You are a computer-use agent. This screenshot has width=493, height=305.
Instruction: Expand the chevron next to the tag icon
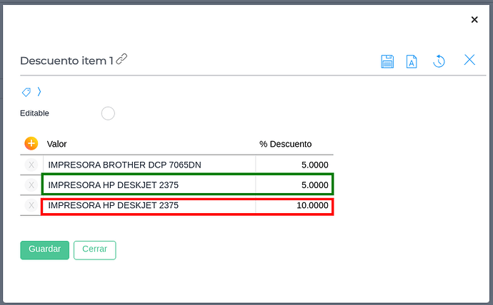point(39,92)
